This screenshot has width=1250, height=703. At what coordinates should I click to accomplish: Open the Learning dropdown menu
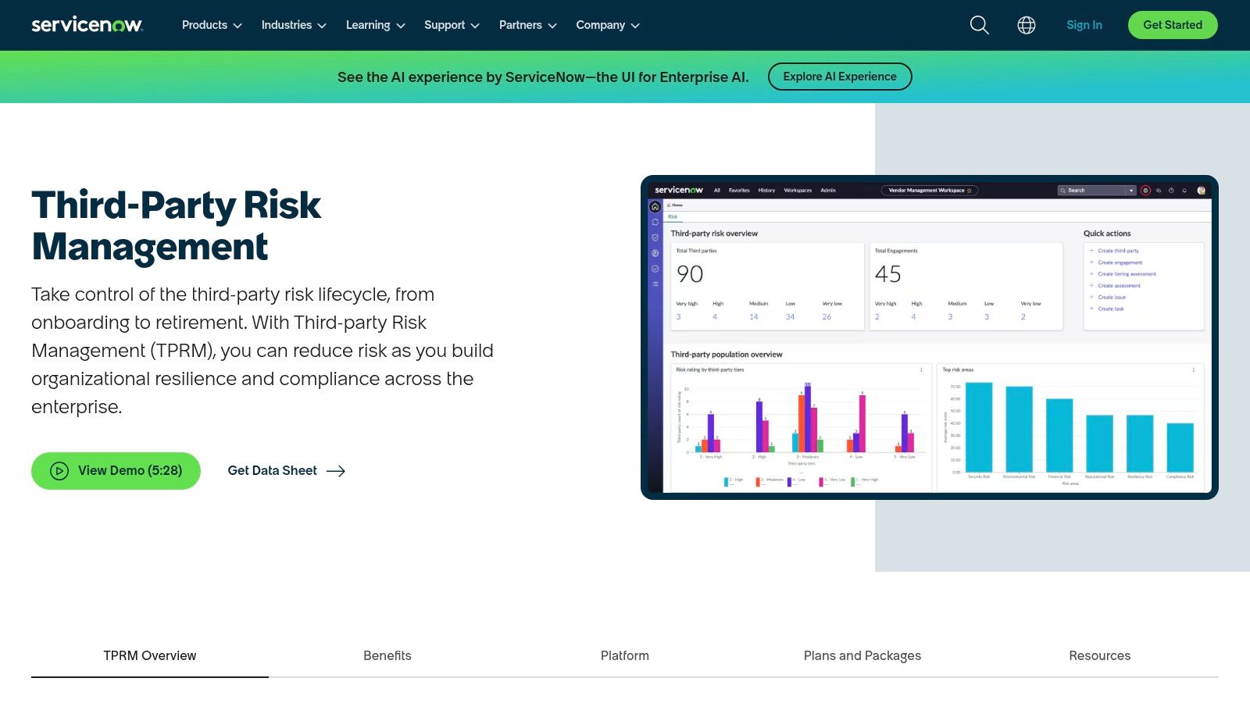(375, 25)
